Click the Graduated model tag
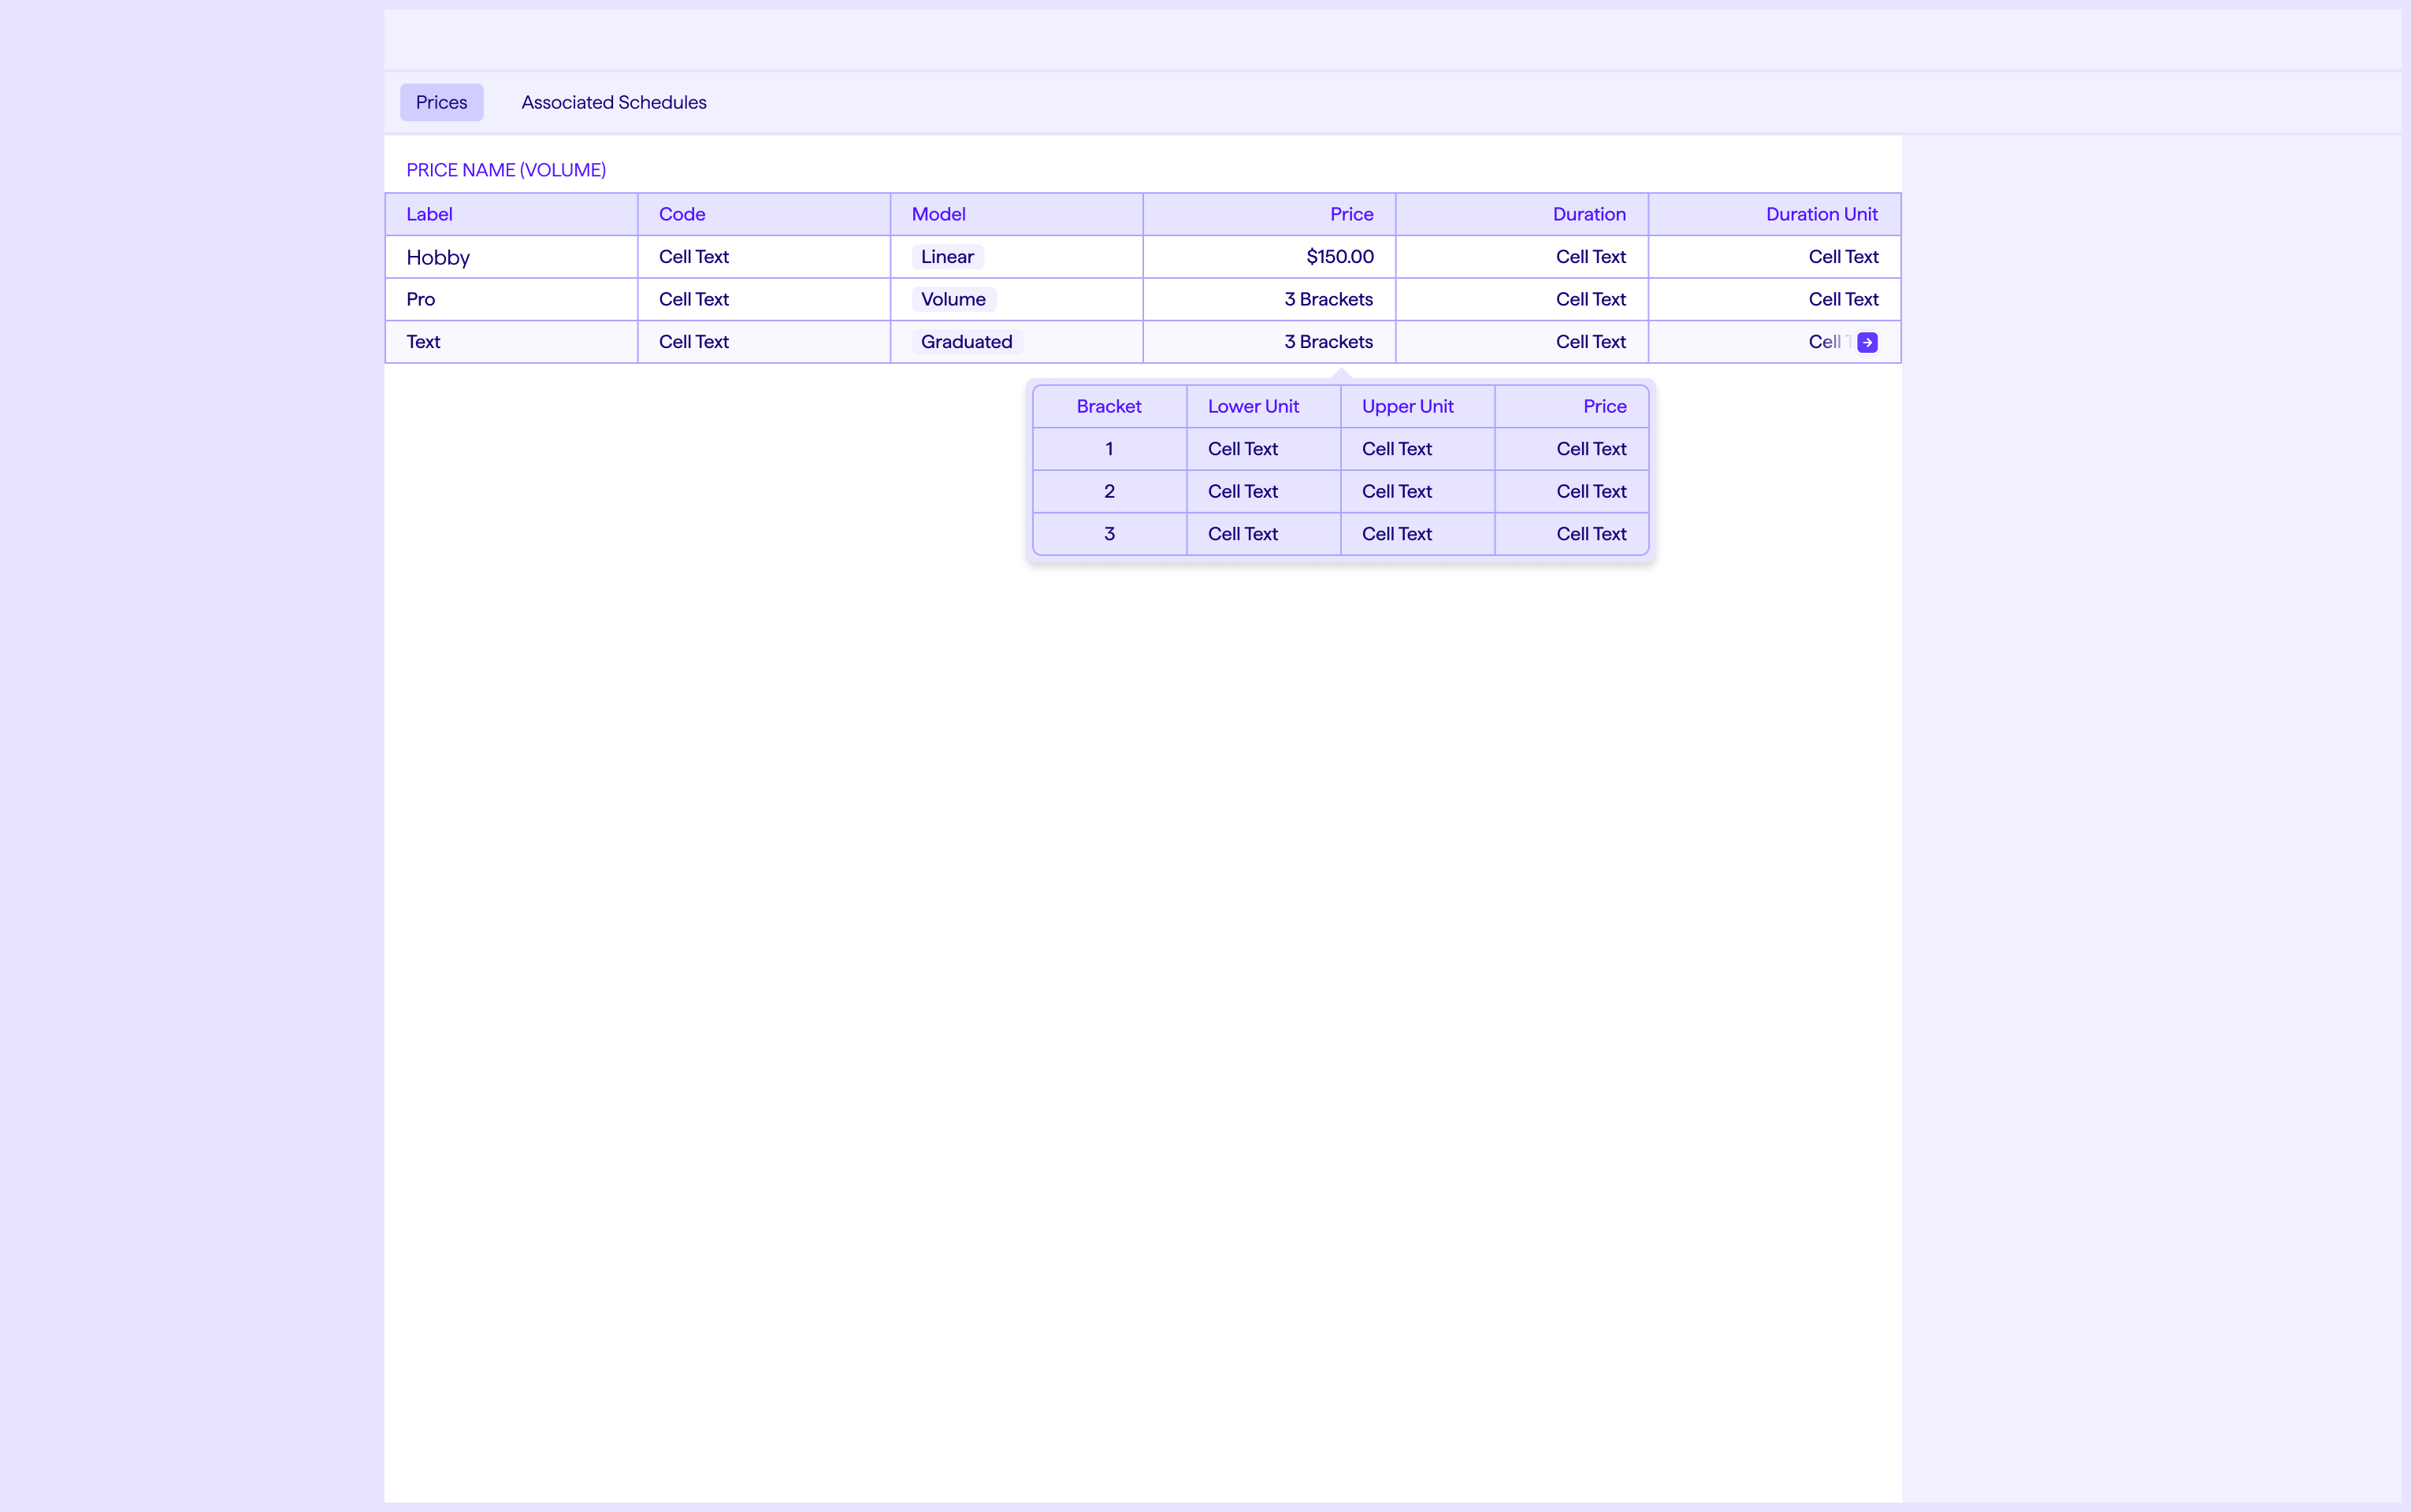 pyautogui.click(x=965, y=342)
